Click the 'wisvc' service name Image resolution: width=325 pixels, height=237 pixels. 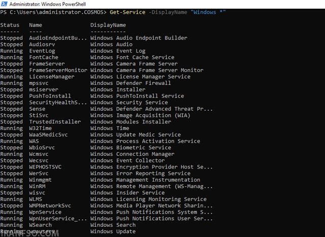pyautogui.click(x=37, y=193)
